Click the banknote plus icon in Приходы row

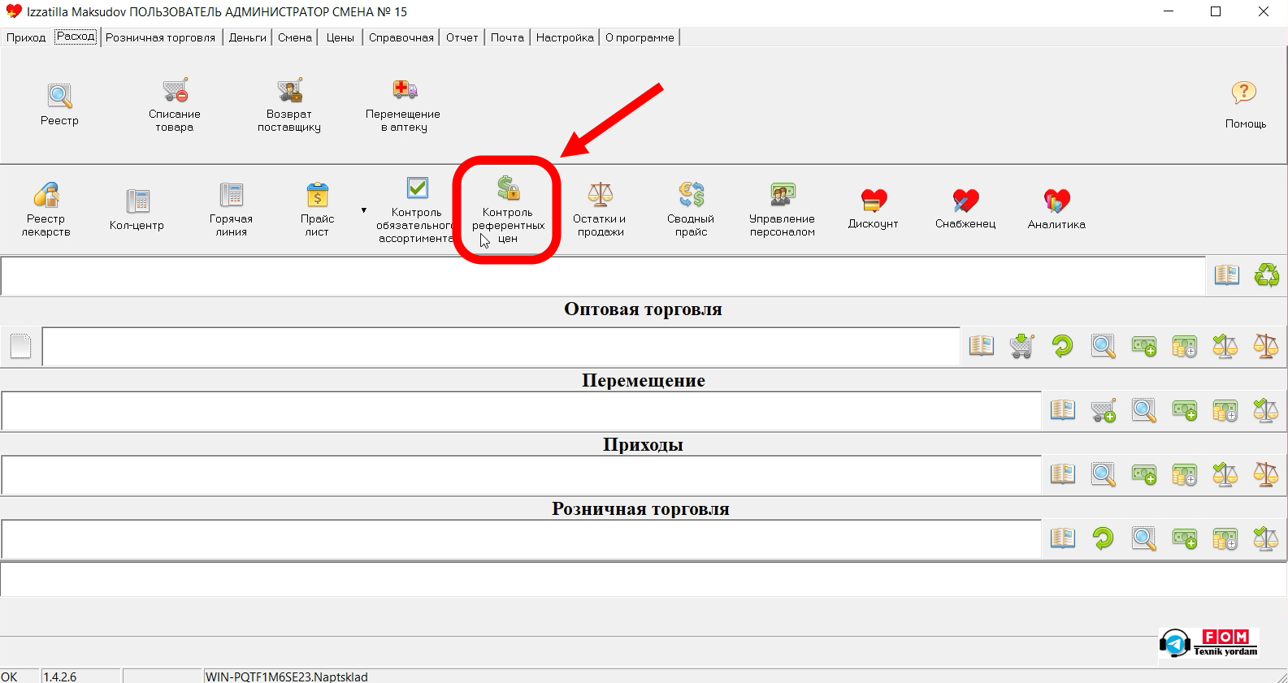[x=1144, y=474]
